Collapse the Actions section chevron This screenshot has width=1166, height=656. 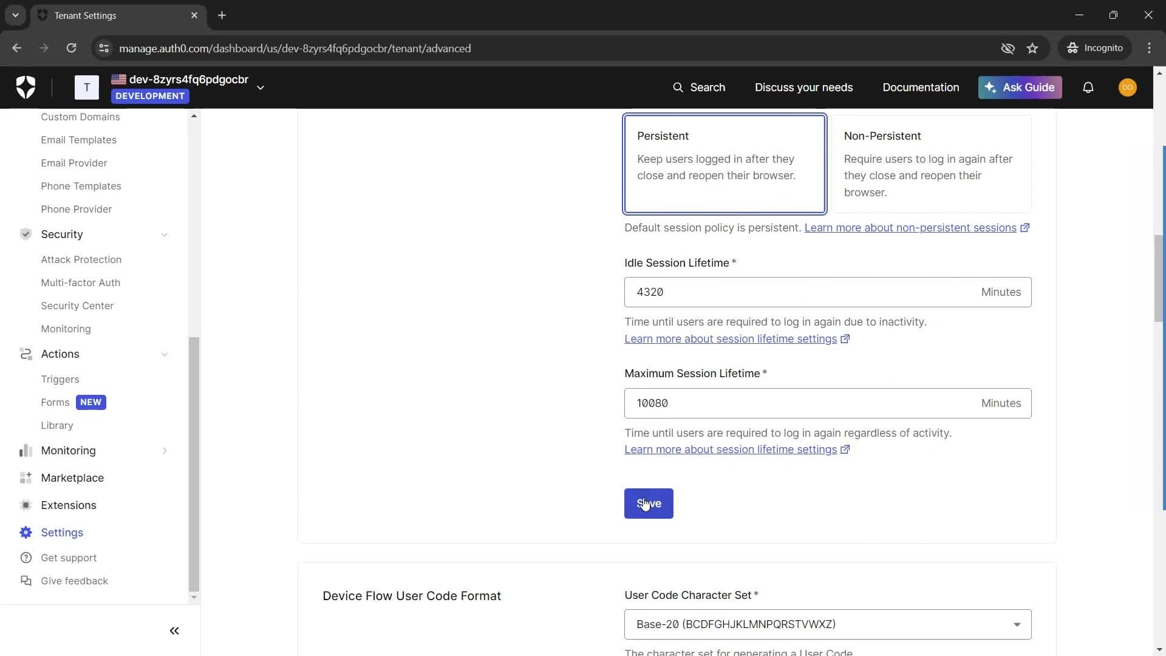click(164, 354)
